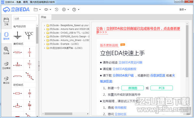This screenshot has width=194, height=118.
Task: Open the 立创EDA常见问题 FAQ link
Action: pyautogui.click(x=130, y=62)
